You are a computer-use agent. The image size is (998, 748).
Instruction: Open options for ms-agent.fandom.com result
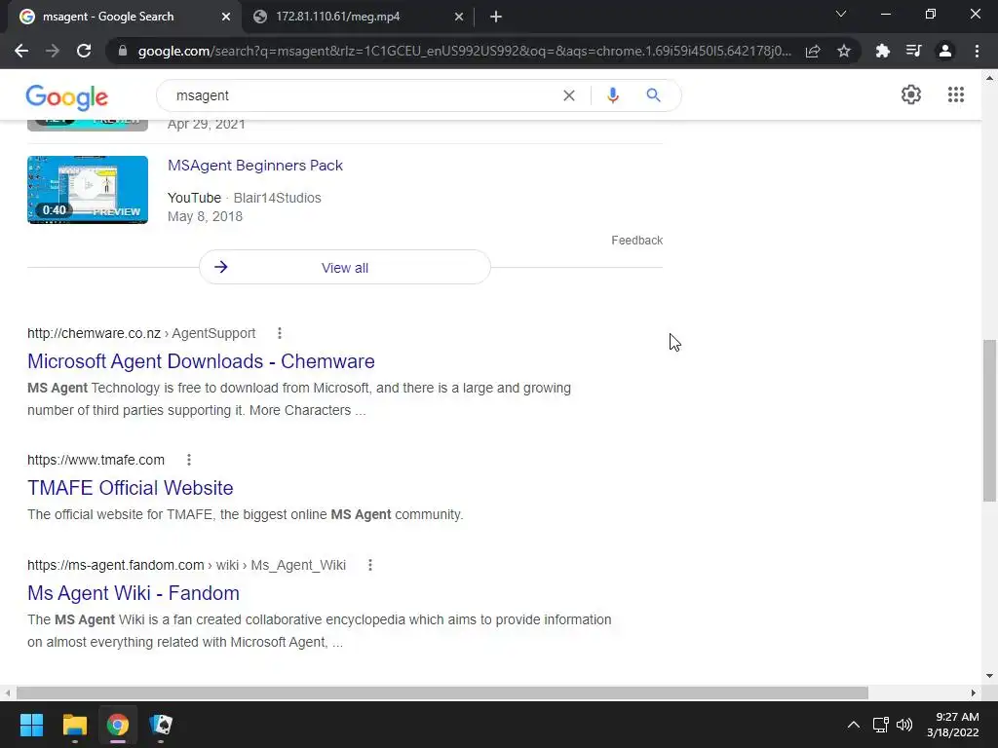[x=369, y=565]
